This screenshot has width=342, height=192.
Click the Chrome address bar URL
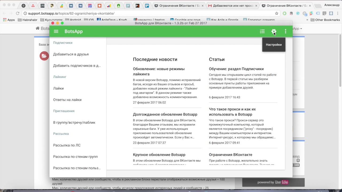point(71,13)
